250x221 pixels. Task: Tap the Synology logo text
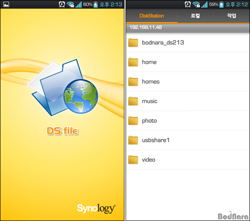click(x=96, y=209)
